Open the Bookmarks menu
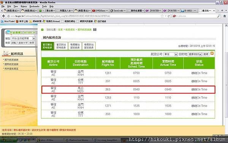The image size is (228, 143). pyautogui.click(x=34, y=6)
